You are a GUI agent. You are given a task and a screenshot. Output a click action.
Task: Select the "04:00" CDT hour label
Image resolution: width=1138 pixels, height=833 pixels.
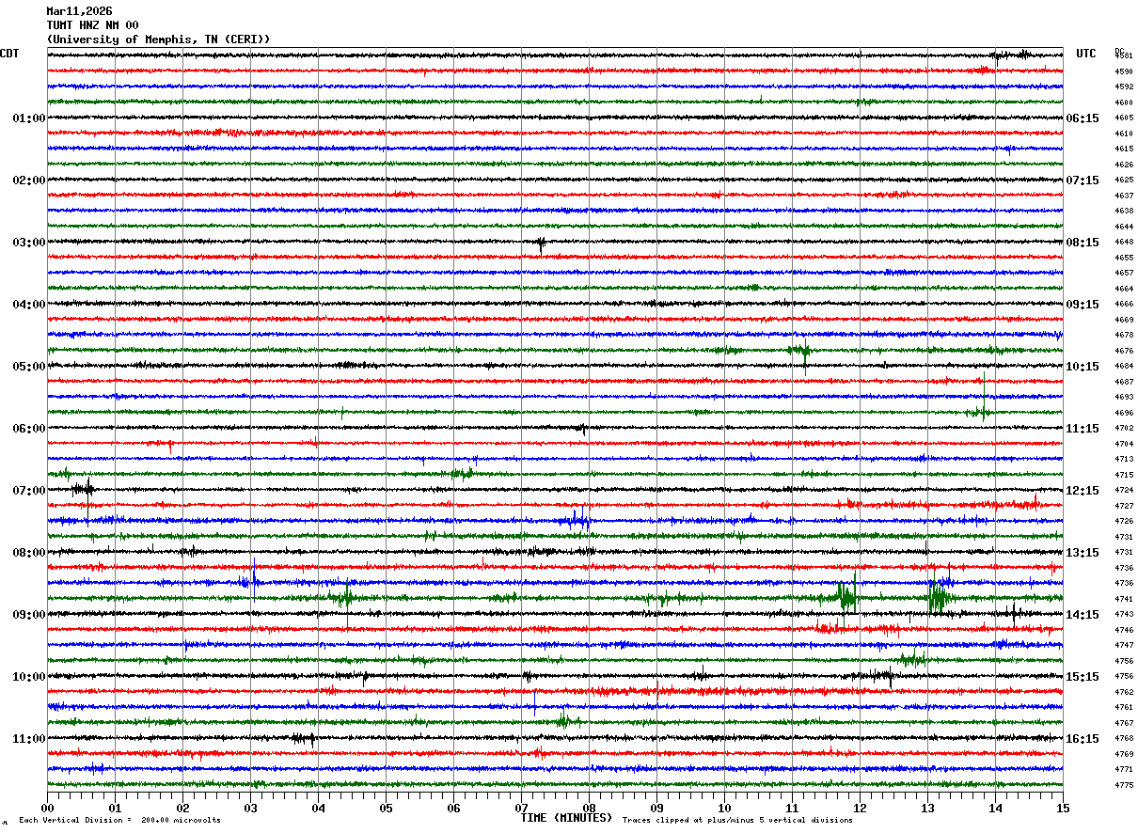29,305
